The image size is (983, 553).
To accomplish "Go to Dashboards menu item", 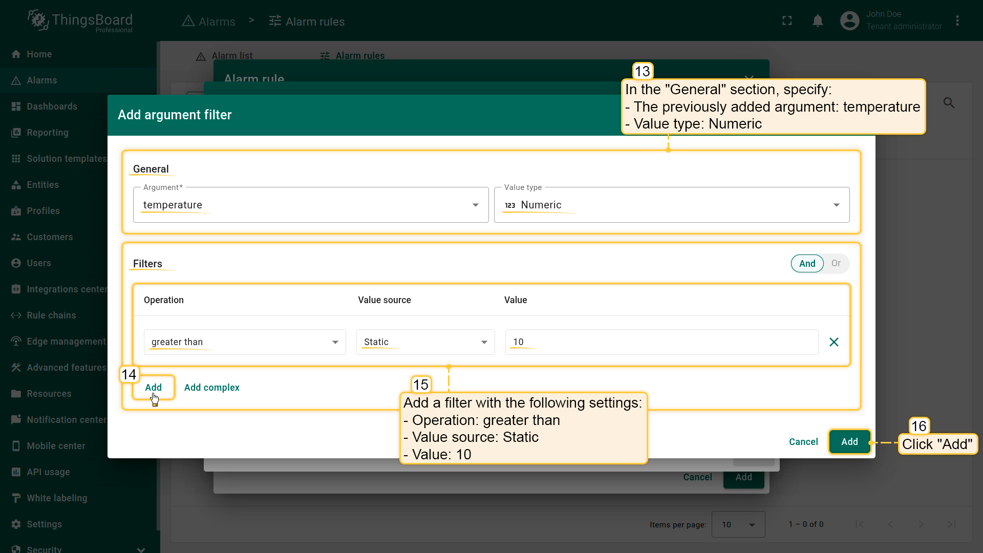I will click(52, 107).
